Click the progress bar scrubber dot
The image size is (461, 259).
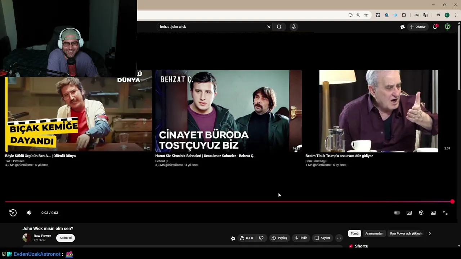452,202
